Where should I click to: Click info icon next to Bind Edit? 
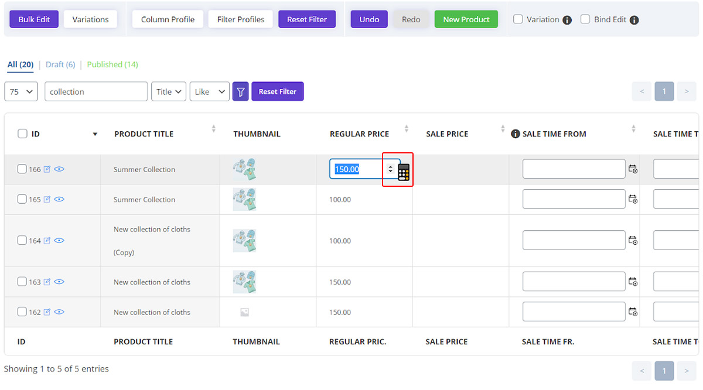pyautogui.click(x=634, y=20)
